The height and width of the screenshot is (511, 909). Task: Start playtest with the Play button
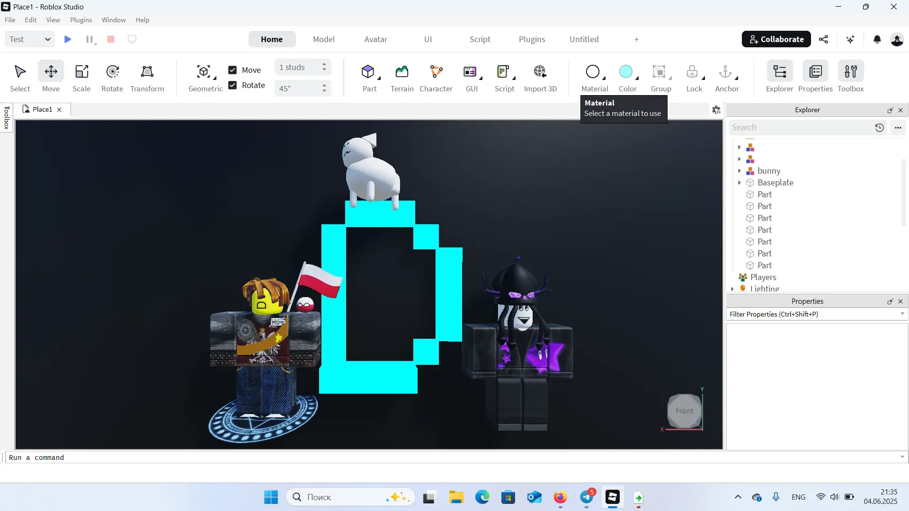point(68,39)
